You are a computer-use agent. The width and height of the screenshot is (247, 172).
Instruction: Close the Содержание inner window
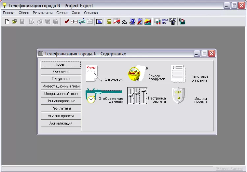212,54
